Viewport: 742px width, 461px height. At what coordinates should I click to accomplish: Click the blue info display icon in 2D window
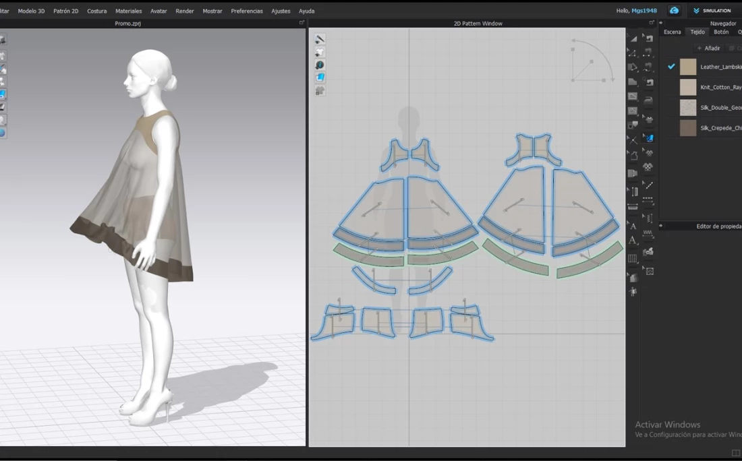coord(320,65)
